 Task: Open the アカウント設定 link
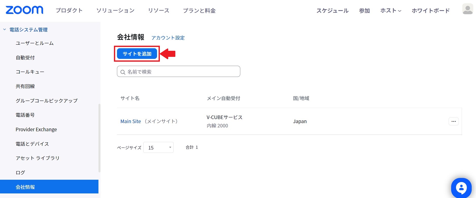pyautogui.click(x=168, y=38)
